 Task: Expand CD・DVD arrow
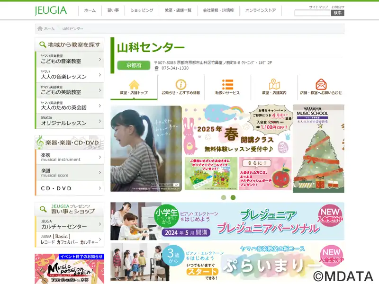(x=100, y=188)
